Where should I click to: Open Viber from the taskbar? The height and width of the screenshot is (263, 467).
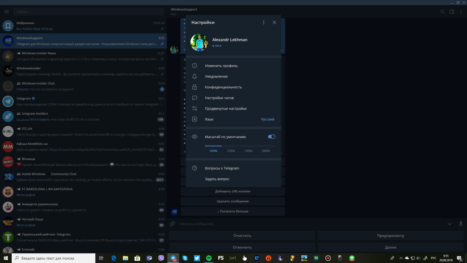[x=161, y=258]
